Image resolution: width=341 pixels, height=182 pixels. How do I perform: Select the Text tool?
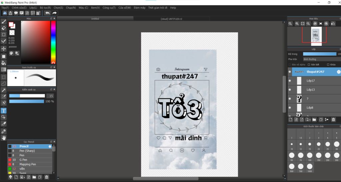pyautogui.click(x=3, y=111)
